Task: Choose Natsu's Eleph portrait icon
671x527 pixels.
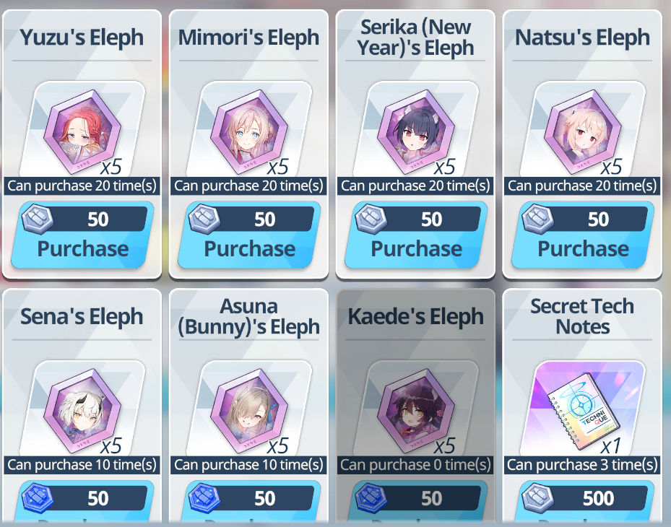Action: pyautogui.click(x=583, y=131)
